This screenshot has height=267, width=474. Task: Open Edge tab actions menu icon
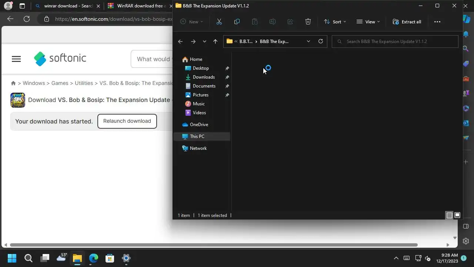pos(22,6)
